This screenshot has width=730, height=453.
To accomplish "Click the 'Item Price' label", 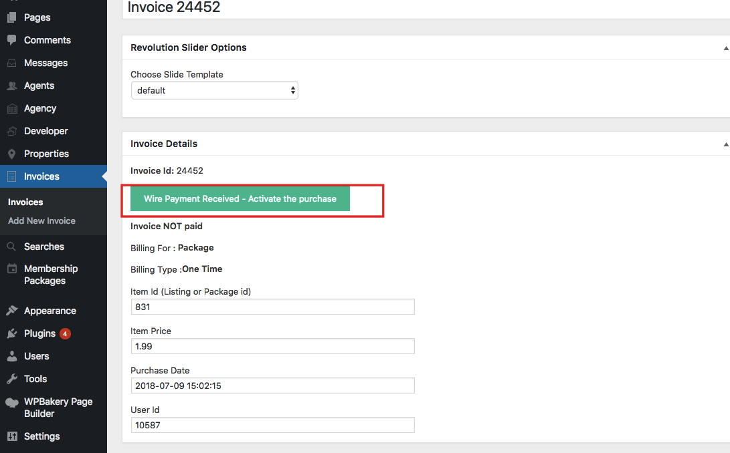I will pyautogui.click(x=151, y=331).
